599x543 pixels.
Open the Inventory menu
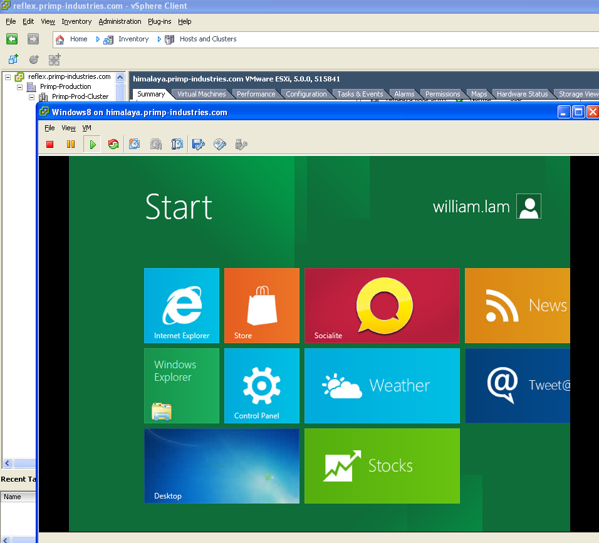tap(76, 21)
